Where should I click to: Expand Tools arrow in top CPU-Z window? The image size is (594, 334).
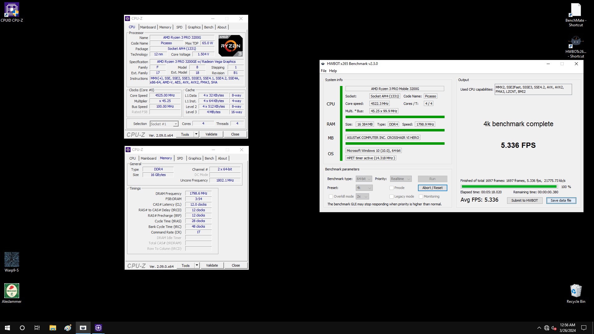[x=196, y=134]
